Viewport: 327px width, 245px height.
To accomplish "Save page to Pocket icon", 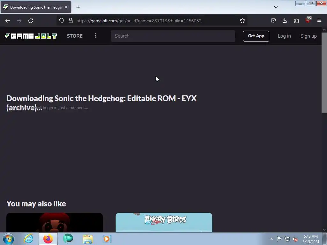I will point(273,21).
